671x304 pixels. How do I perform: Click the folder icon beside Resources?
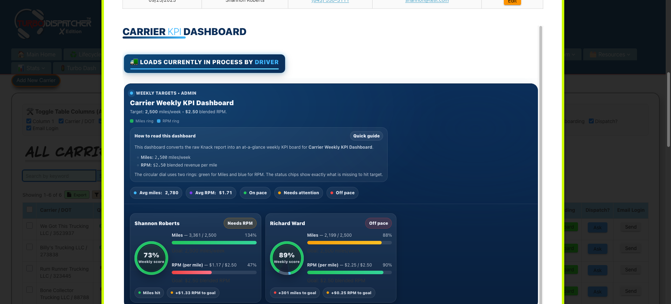(x=593, y=55)
